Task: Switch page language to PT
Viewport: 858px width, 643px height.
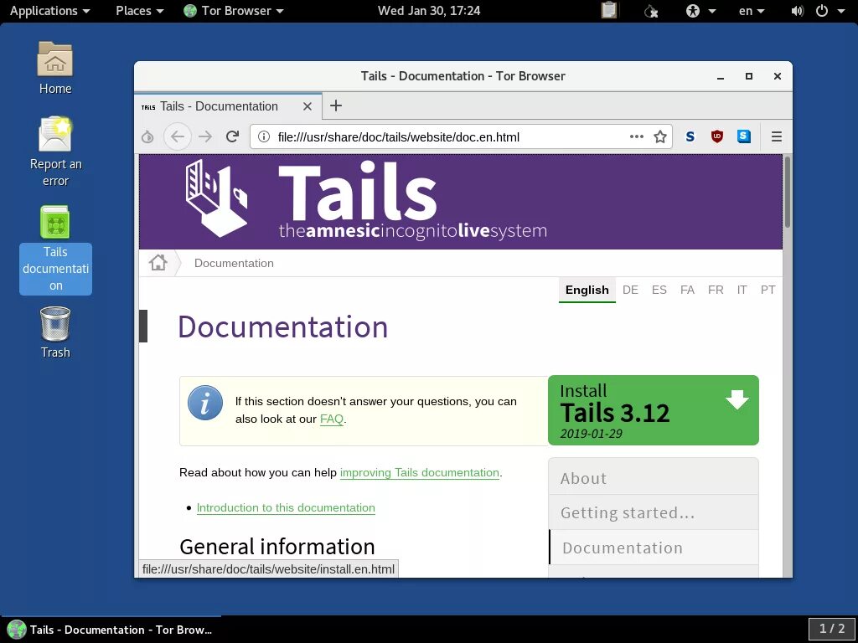Action: tap(768, 290)
